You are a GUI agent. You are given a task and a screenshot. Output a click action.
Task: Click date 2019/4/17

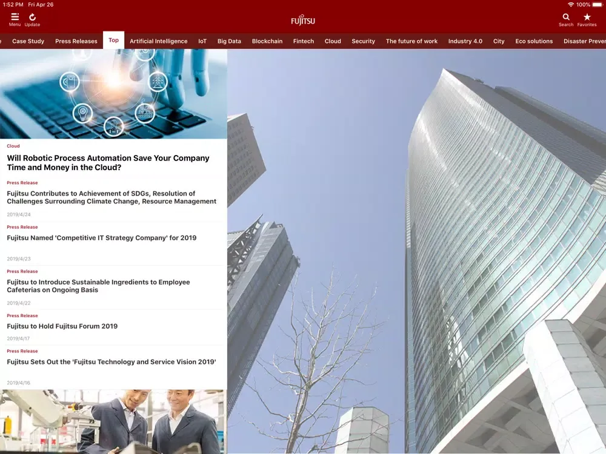(x=18, y=338)
